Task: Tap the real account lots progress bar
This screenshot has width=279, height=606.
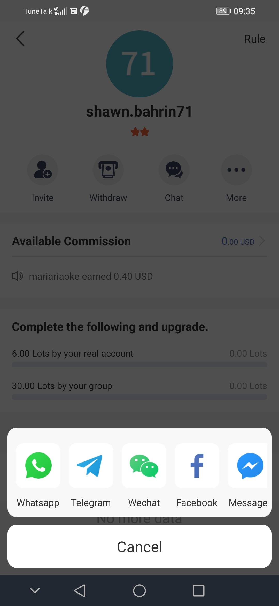Action: (139, 365)
